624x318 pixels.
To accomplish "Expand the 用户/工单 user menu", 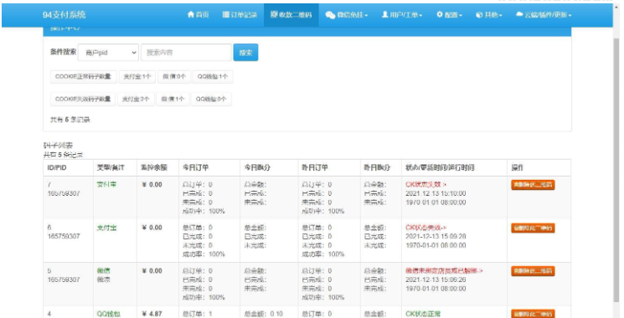I will coord(401,15).
